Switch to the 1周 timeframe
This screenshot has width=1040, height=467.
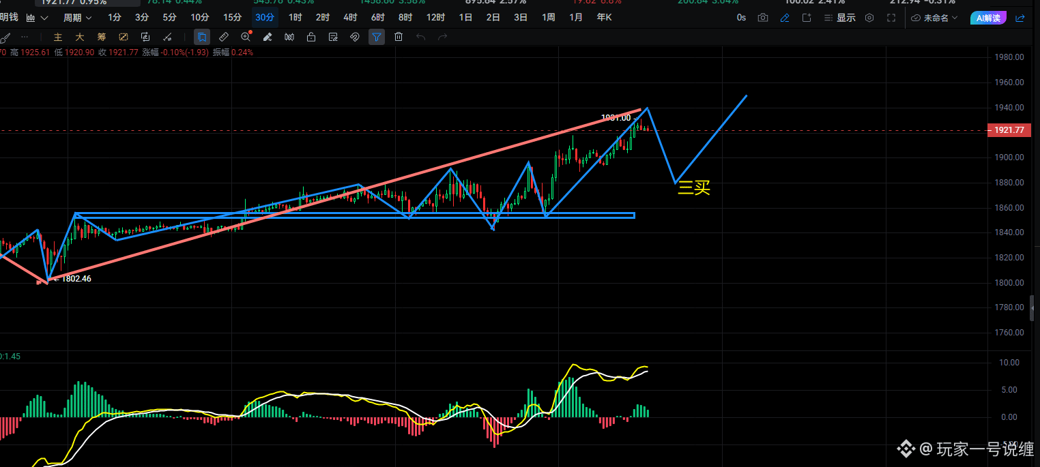548,18
